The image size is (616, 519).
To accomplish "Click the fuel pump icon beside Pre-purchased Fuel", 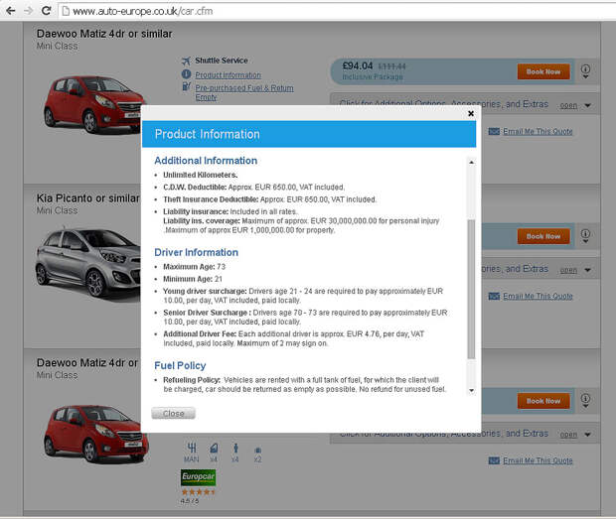I will (186, 86).
